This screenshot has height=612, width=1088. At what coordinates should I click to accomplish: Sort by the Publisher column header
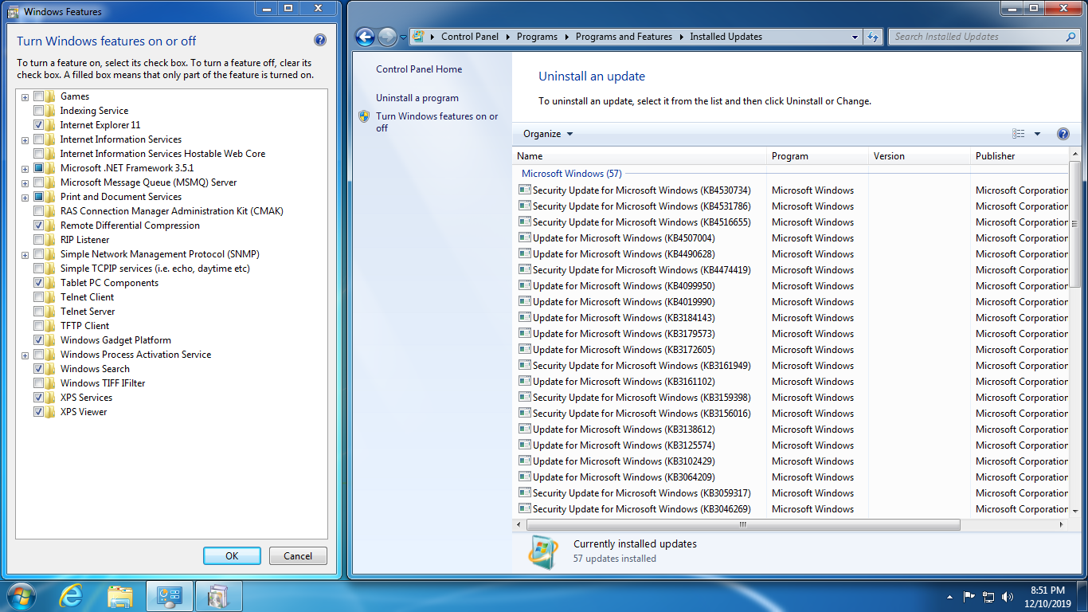pyautogui.click(x=1020, y=156)
